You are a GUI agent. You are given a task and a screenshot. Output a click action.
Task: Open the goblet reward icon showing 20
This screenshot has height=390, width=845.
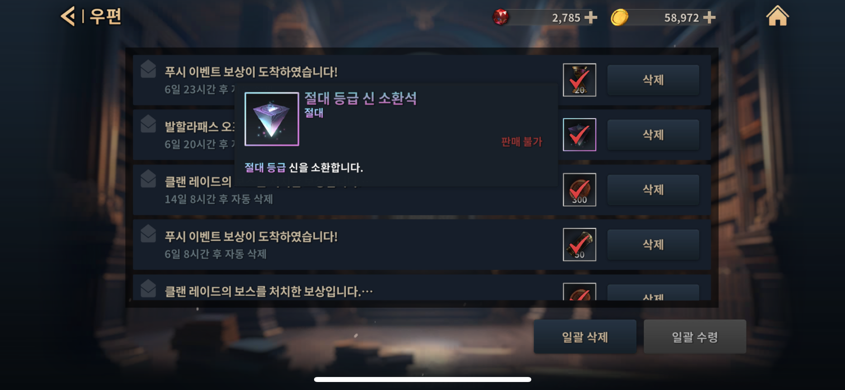579,80
